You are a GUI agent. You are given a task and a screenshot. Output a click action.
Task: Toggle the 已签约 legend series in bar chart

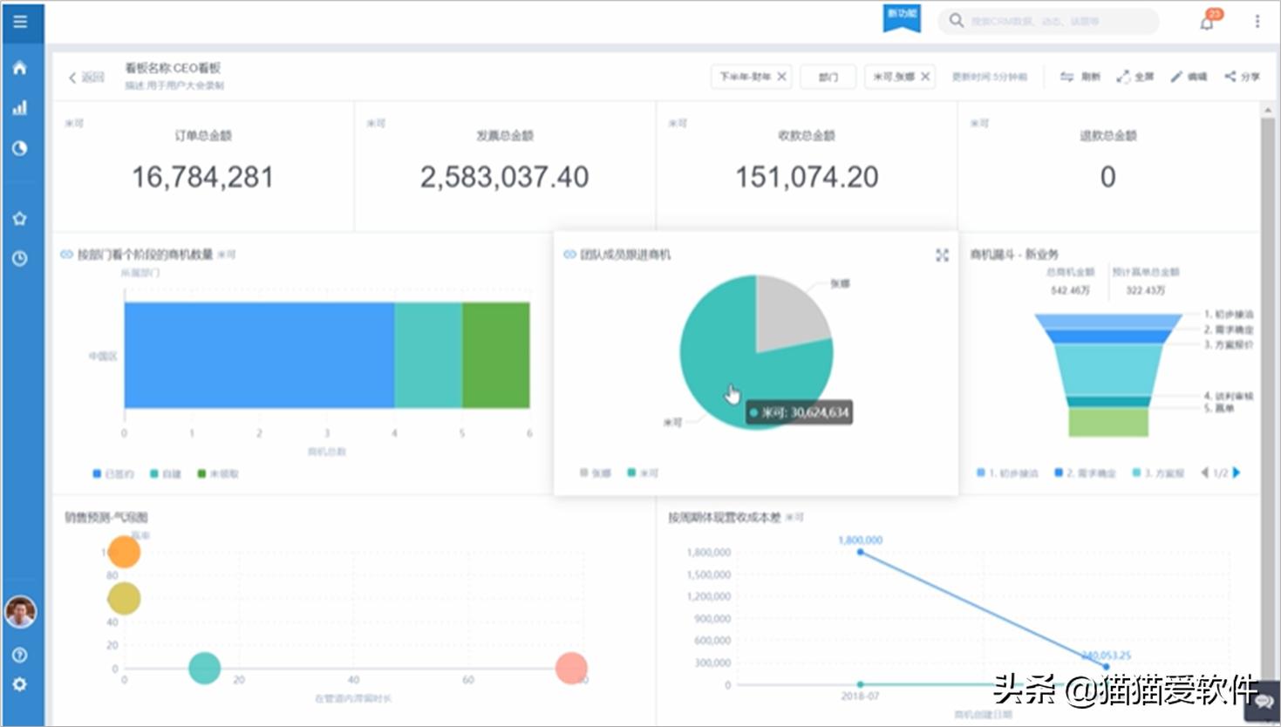click(113, 474)
